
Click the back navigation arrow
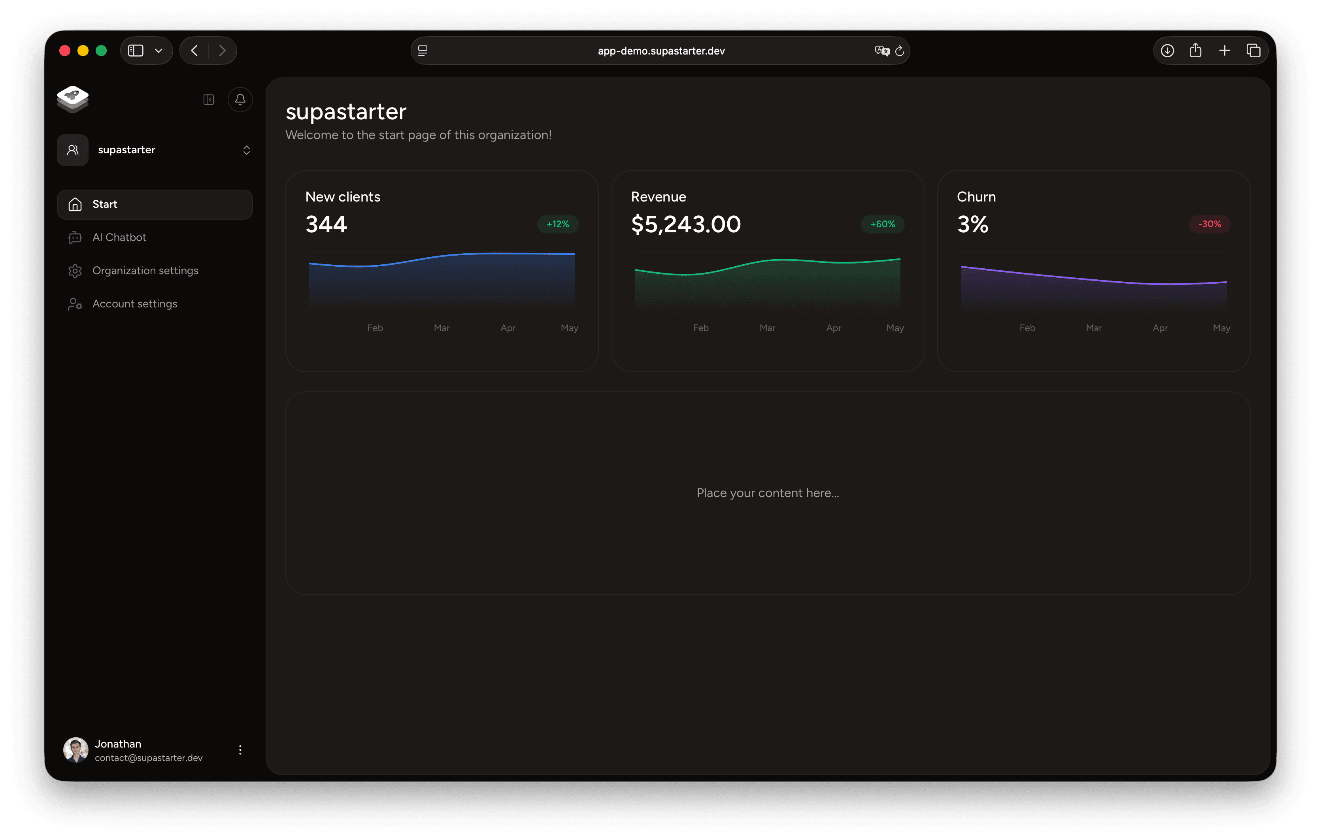coord(194,51)
